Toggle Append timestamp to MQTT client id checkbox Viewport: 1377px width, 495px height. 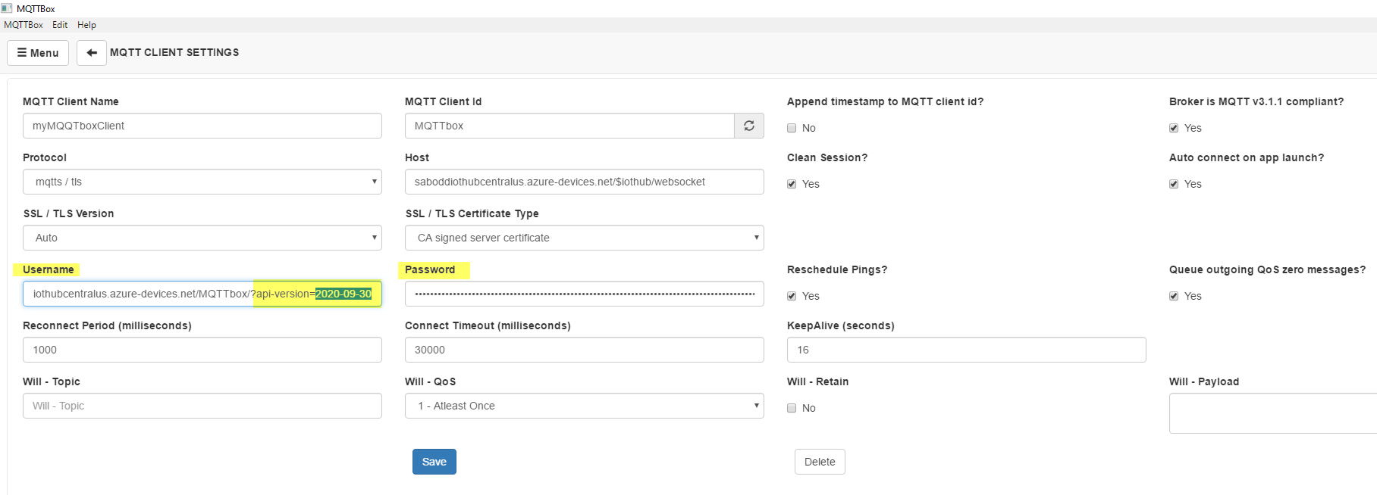tap(792, 128)
